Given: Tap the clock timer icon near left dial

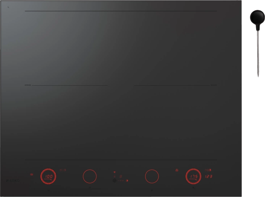Looking at the screenshot, I should tap(61, 170).
